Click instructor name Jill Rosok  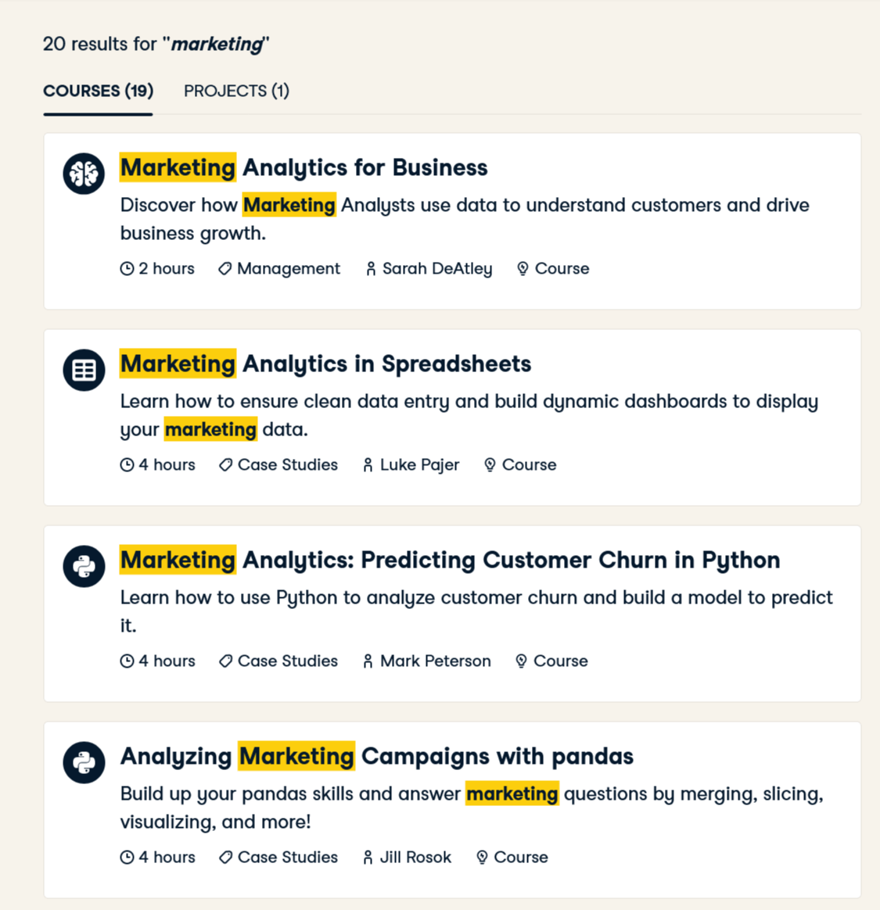[x=411, y=857]
